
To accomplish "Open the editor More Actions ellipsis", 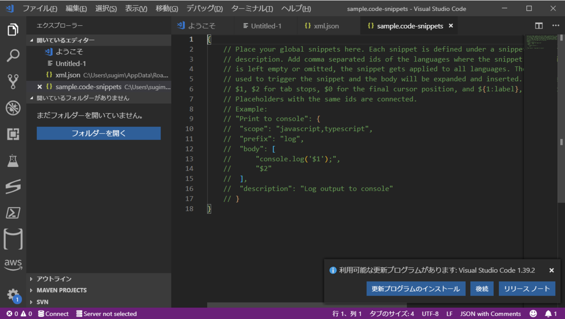I will [555, 26].
